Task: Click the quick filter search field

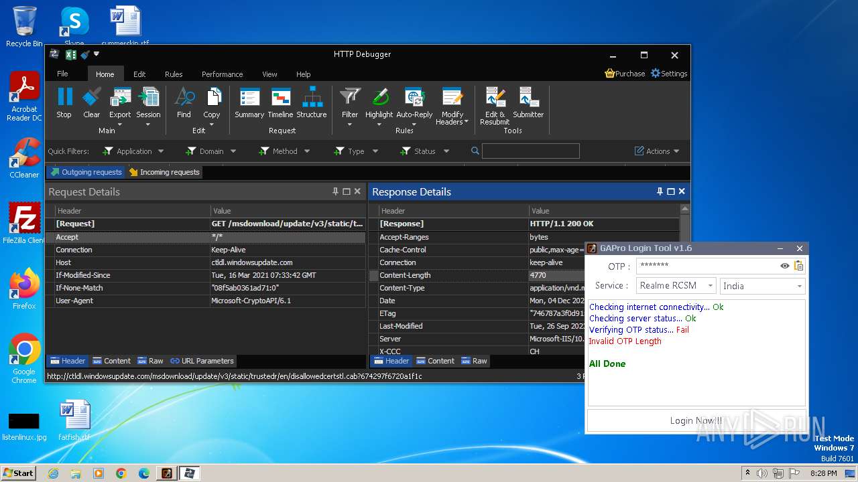Action: pyautogui.click(x=530, y=151)
